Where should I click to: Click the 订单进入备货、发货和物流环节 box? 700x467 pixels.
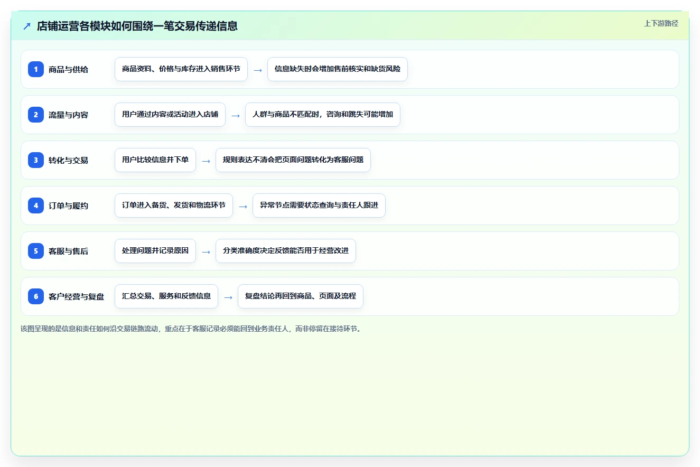tap(174, 206)
